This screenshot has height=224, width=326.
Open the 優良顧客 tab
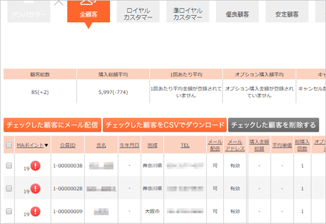click(x=237, y=11)
